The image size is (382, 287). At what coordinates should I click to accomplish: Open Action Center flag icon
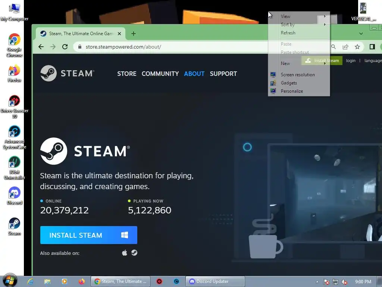coord(326,282)
